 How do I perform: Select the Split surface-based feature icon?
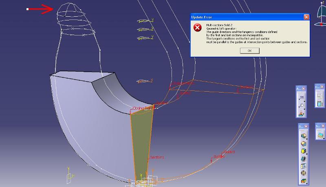tap(321, 136)
